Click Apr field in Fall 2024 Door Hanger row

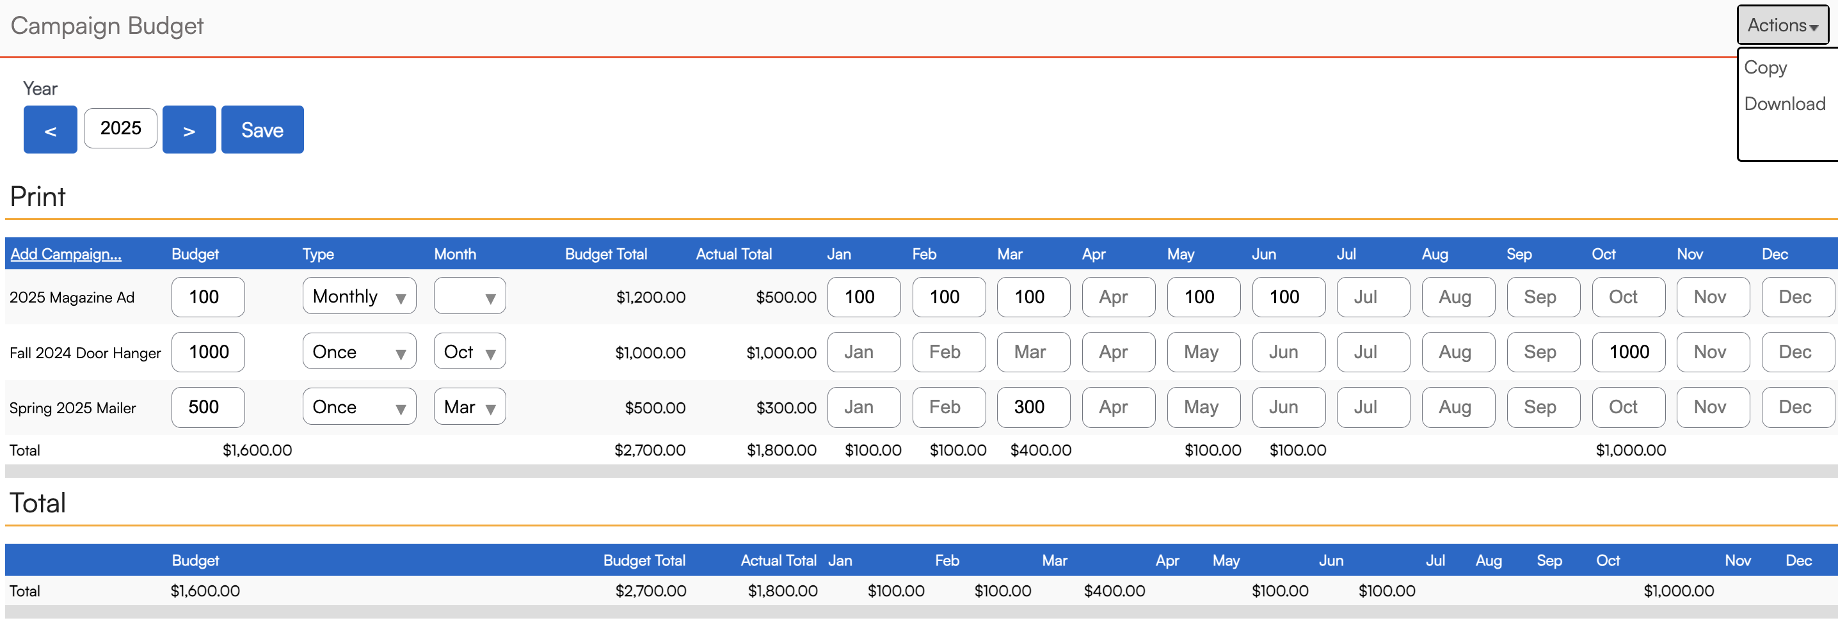[1119, 352]
